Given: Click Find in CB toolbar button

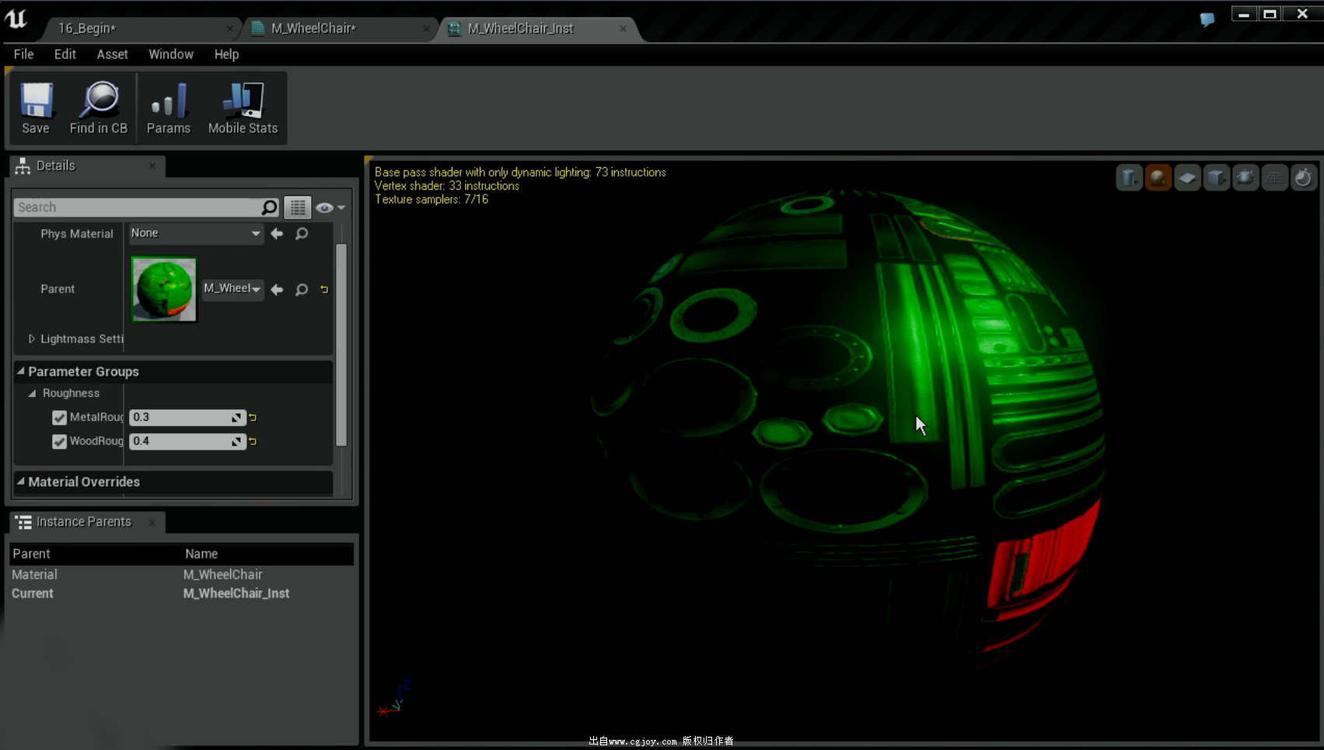Looking at the screenshot, I should (x=99, y=108).
